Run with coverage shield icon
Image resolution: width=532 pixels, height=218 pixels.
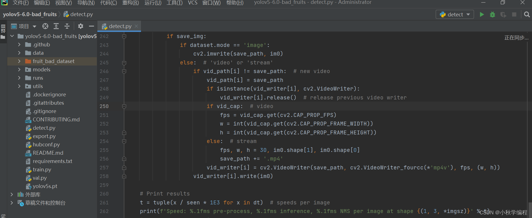click(503, 14)
